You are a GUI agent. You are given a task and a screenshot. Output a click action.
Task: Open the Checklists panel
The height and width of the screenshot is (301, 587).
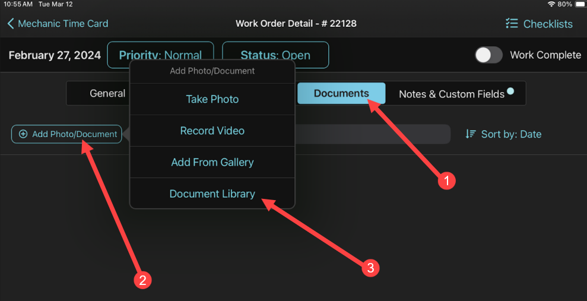coord(539,24)
